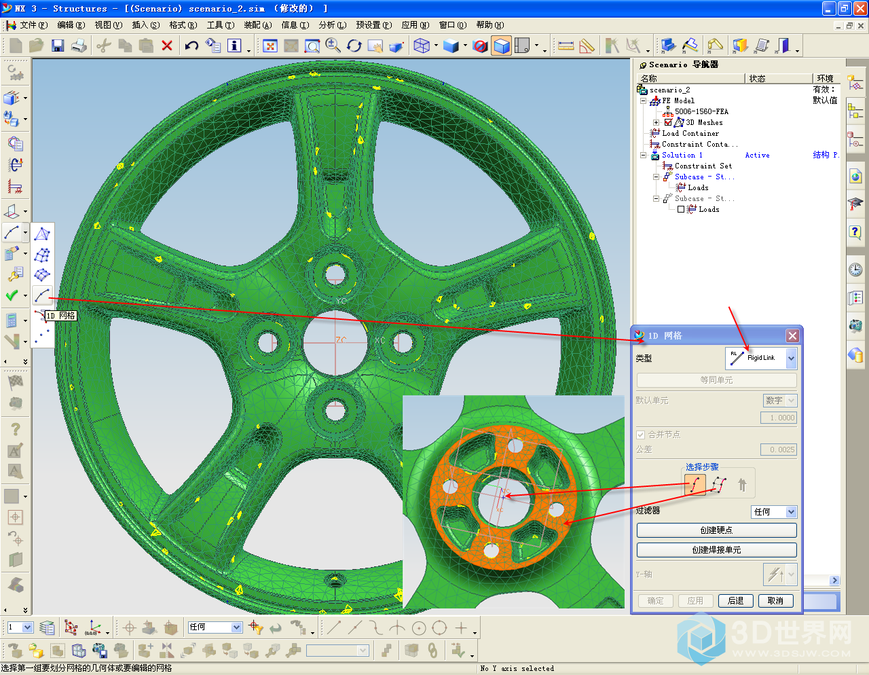869x675 pixels.
Task: Click the green check mark icon
Action: click(x=12, y=295)
